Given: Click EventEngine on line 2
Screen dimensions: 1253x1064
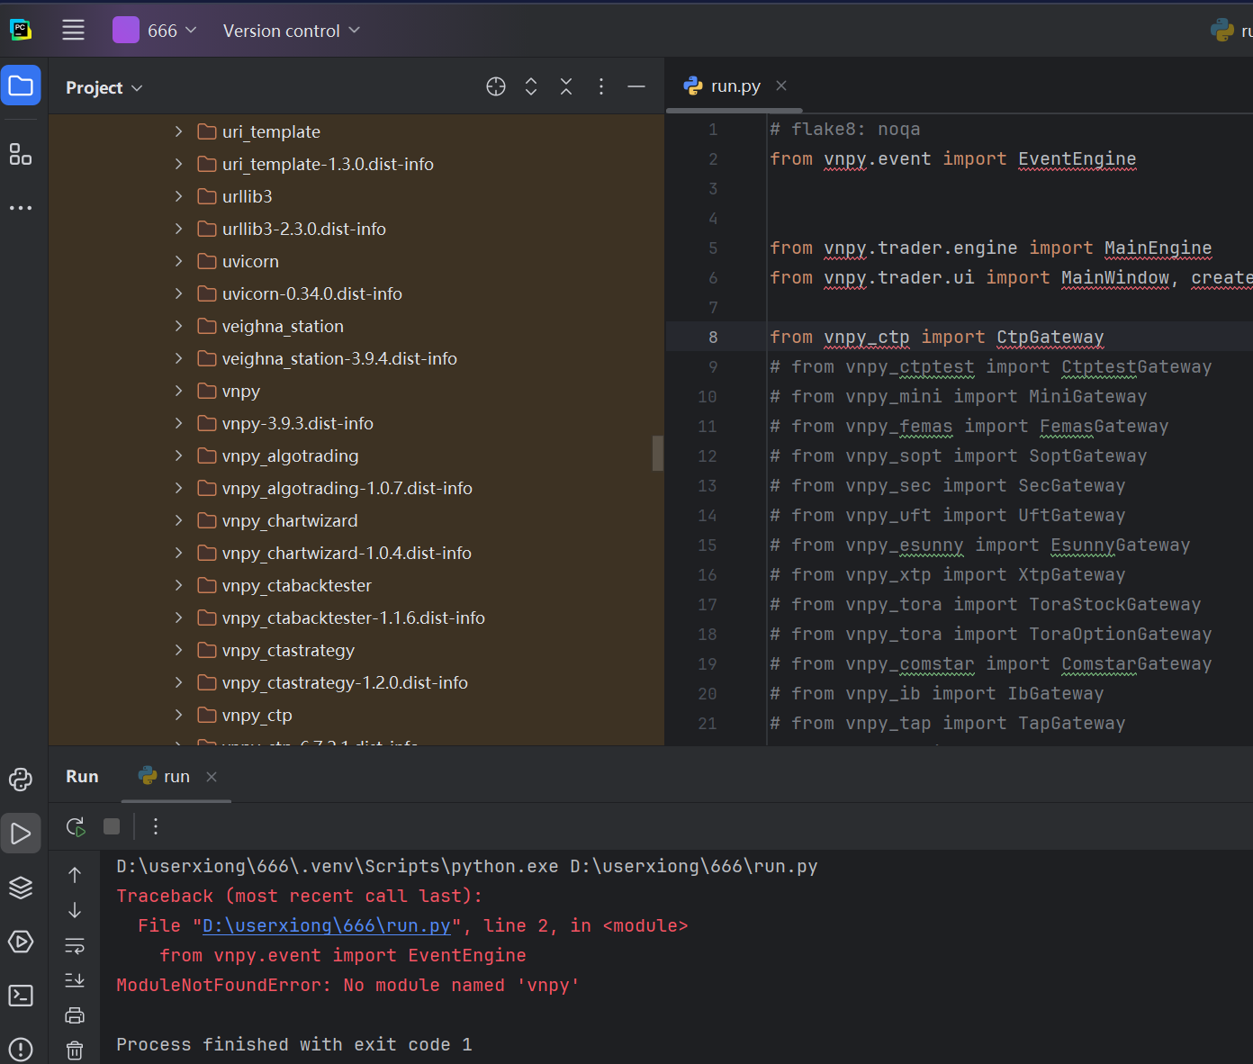Looking at the screenshot, I should [1077, 159].
